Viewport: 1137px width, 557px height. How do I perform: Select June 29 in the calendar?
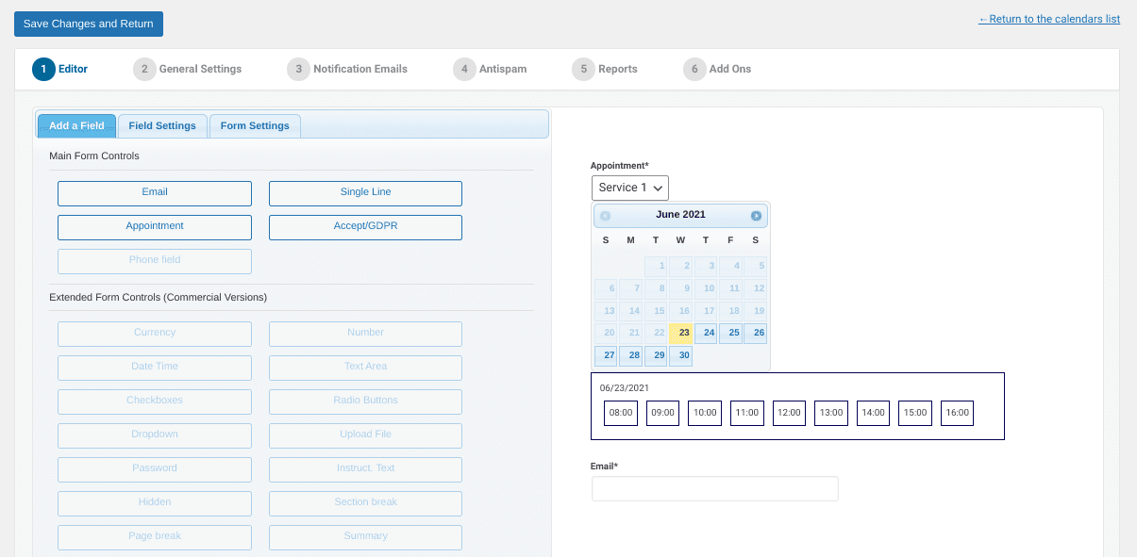point(656,356)
